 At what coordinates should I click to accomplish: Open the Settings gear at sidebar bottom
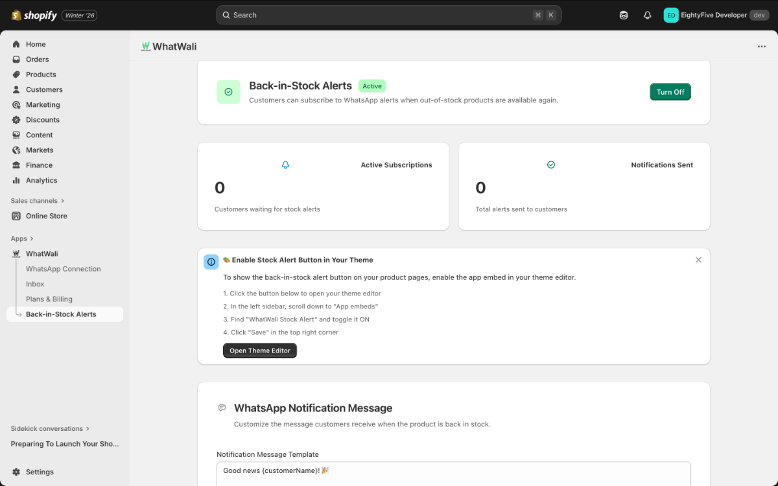16,472
